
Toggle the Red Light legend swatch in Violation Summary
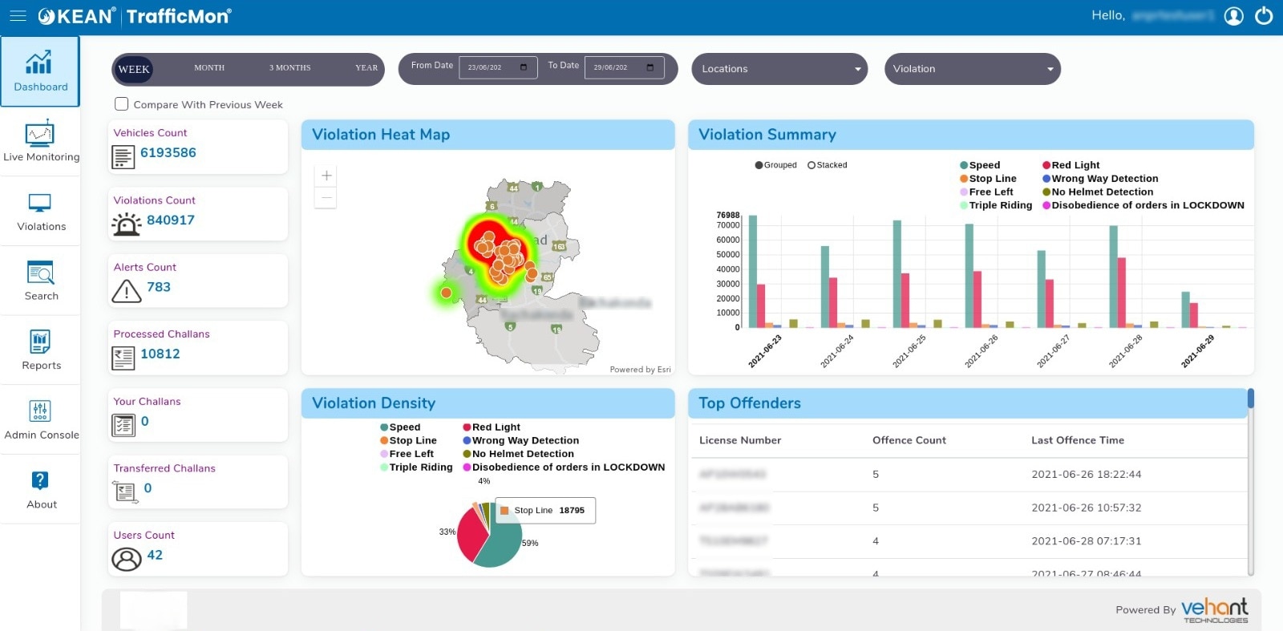1046,165
